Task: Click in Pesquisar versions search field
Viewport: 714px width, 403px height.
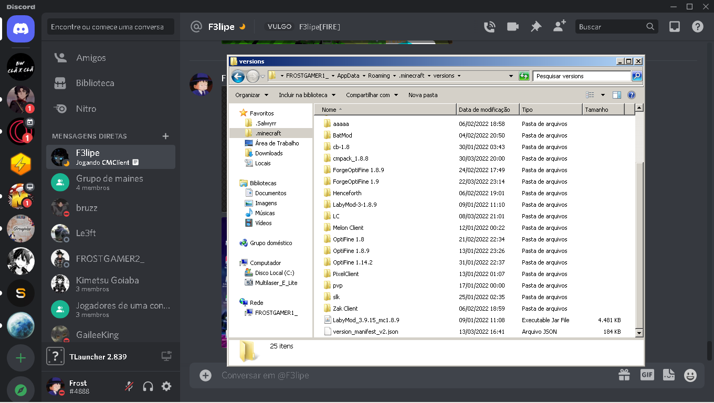Action: tap(581, 76)
